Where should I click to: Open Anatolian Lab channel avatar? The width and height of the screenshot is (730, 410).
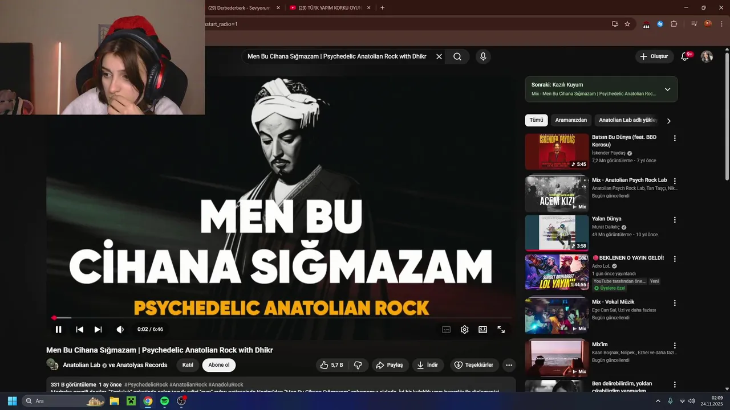(52, 364)
